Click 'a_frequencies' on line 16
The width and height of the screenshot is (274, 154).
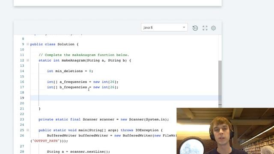73,82
